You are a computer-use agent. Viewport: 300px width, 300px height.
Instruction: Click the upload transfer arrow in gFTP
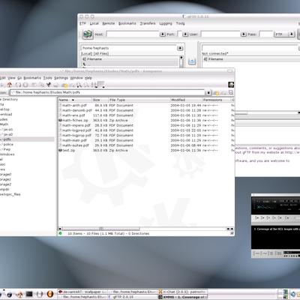tap(192, 61)
